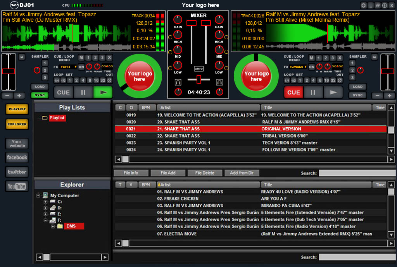The height and width of the screenshot is (267, 397).
Task: Toggle the left deck Echo FX ON
Action: click(81, 67)
